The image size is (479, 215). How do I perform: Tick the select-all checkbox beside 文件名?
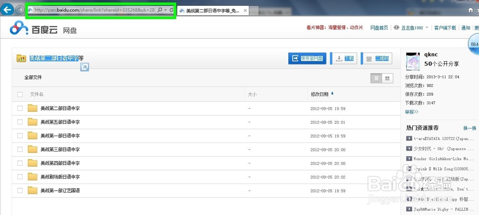tap(20, 95)
